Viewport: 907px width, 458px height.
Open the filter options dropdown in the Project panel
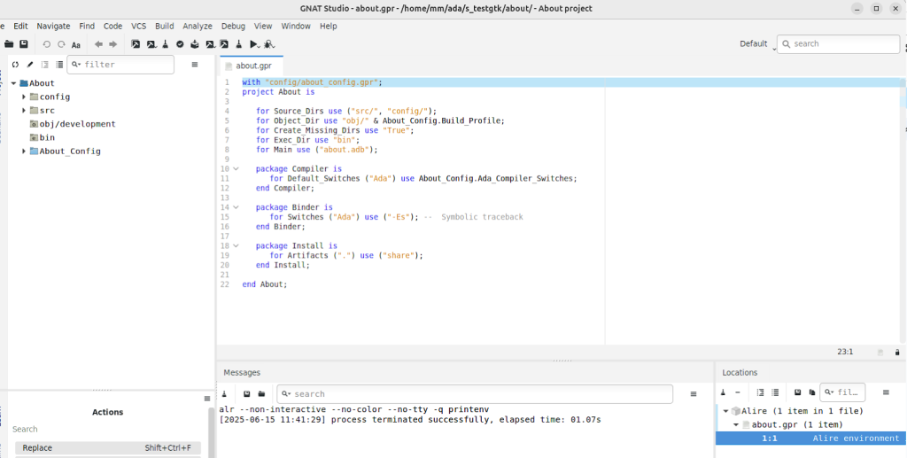coord(76,65)
